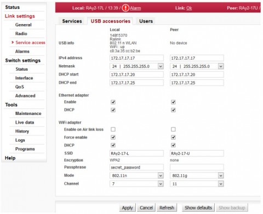Image resolution: width=263 pixels, height=214 pixels.
Task: Switch to the Services tab
Action: click(72, 21)
